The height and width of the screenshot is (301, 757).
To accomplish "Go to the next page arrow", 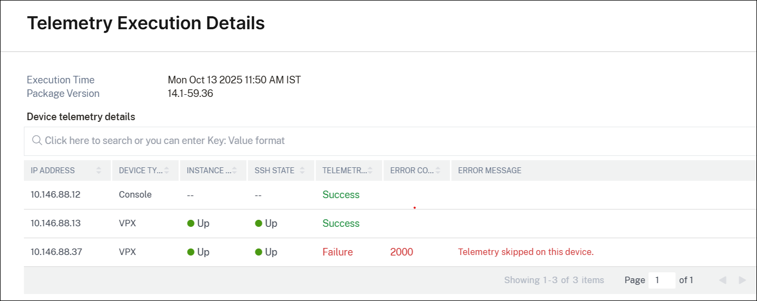I will (742, 280).
